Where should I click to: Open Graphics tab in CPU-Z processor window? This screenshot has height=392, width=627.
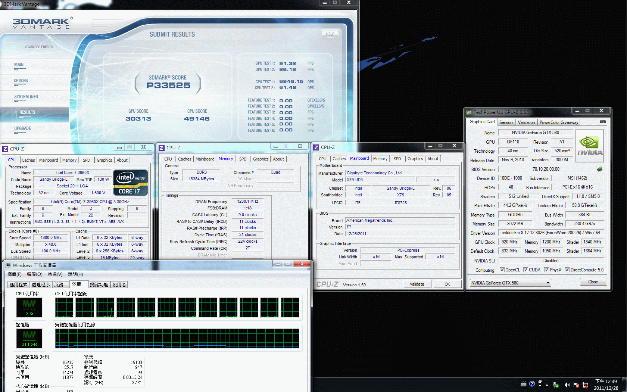pos(104,160)
